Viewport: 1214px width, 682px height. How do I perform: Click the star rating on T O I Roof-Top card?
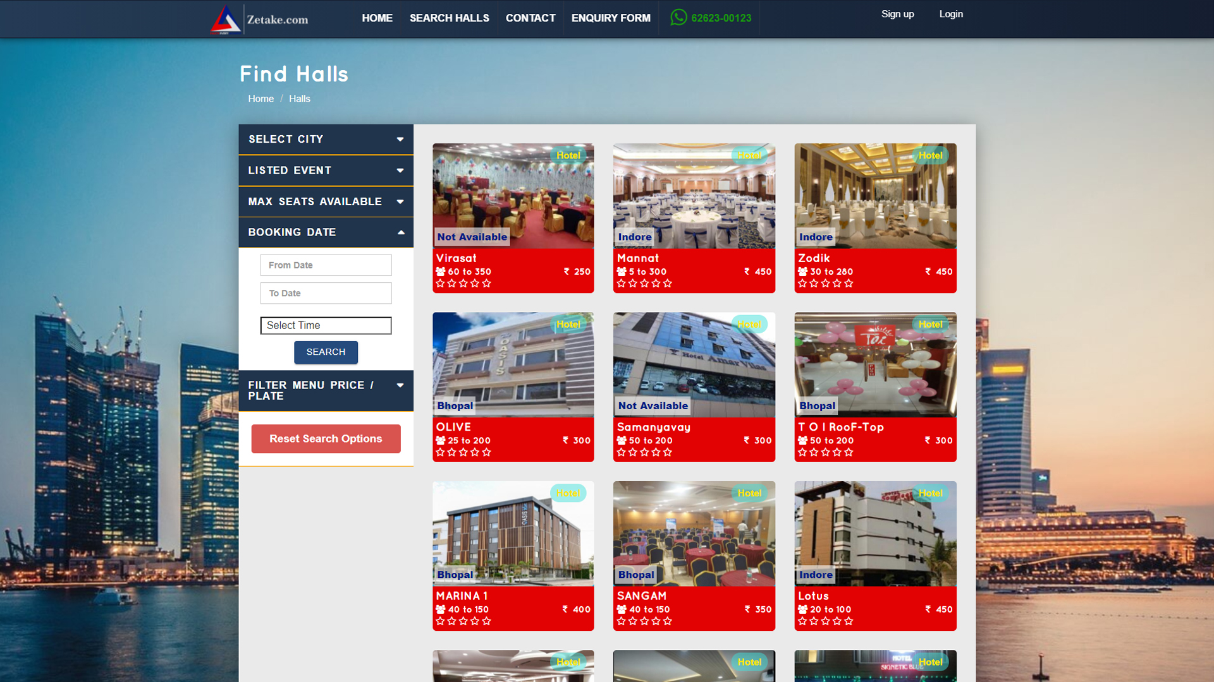[x=826, y=452]
